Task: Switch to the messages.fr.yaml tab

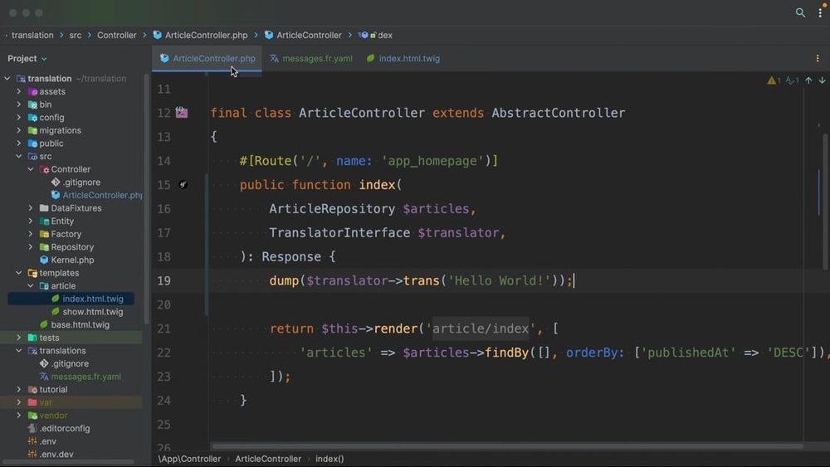Action: pyautogui.click(x=311, y=58)
